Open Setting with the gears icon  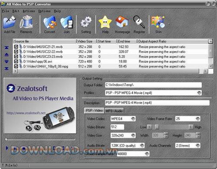point(86,23)
